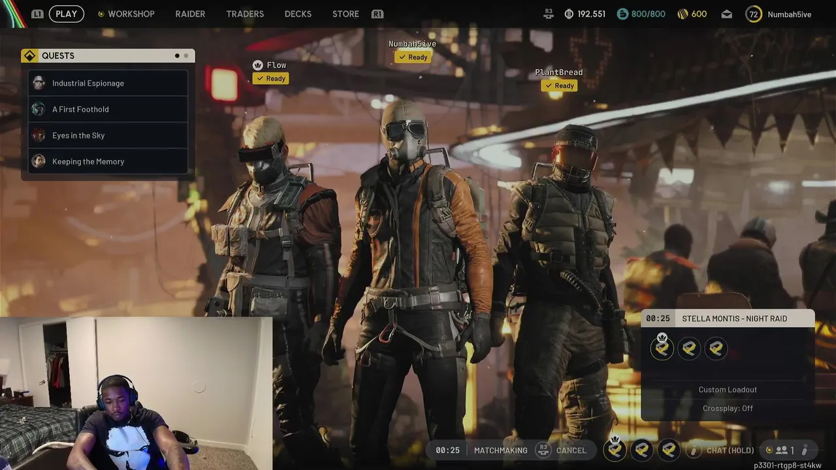This screenshot has height=470, width=836.
Task: Click the Keeping the Memory trader portrait
Action: (39, 161)
